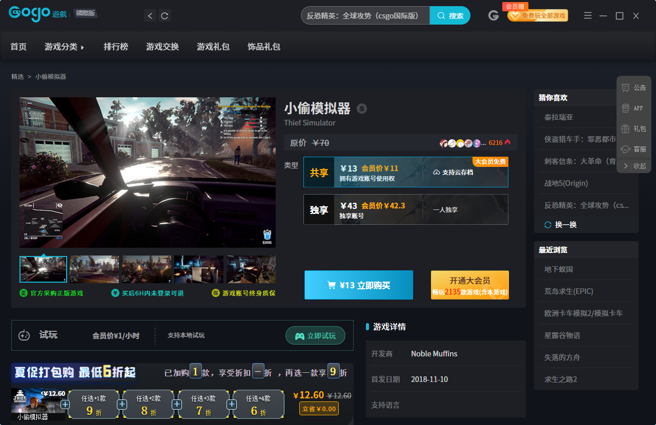
Task: Open 欧洲卡车模拟2/模拟卡车 recent item
Action: point(584,313)
